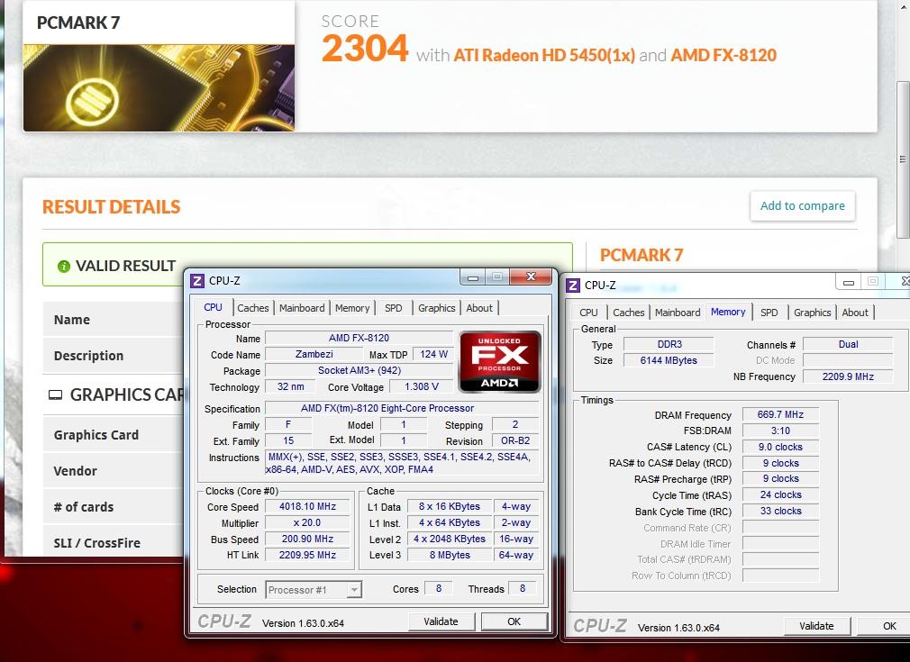Open About tab in right CPU-Z window
The width and height of the screenshot is (910, 662).
pos(855,313)
